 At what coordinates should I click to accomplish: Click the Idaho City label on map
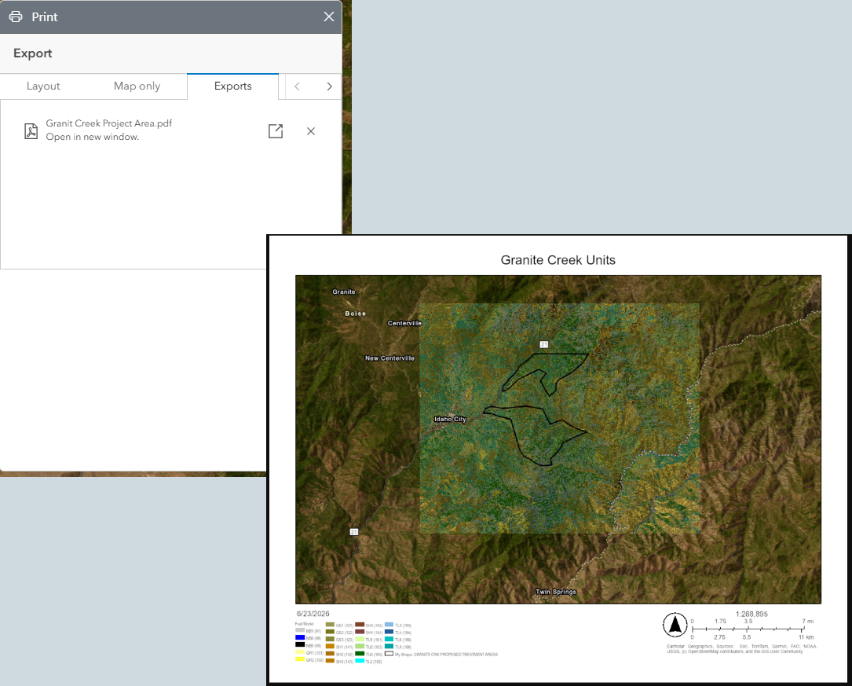point(450,419)
